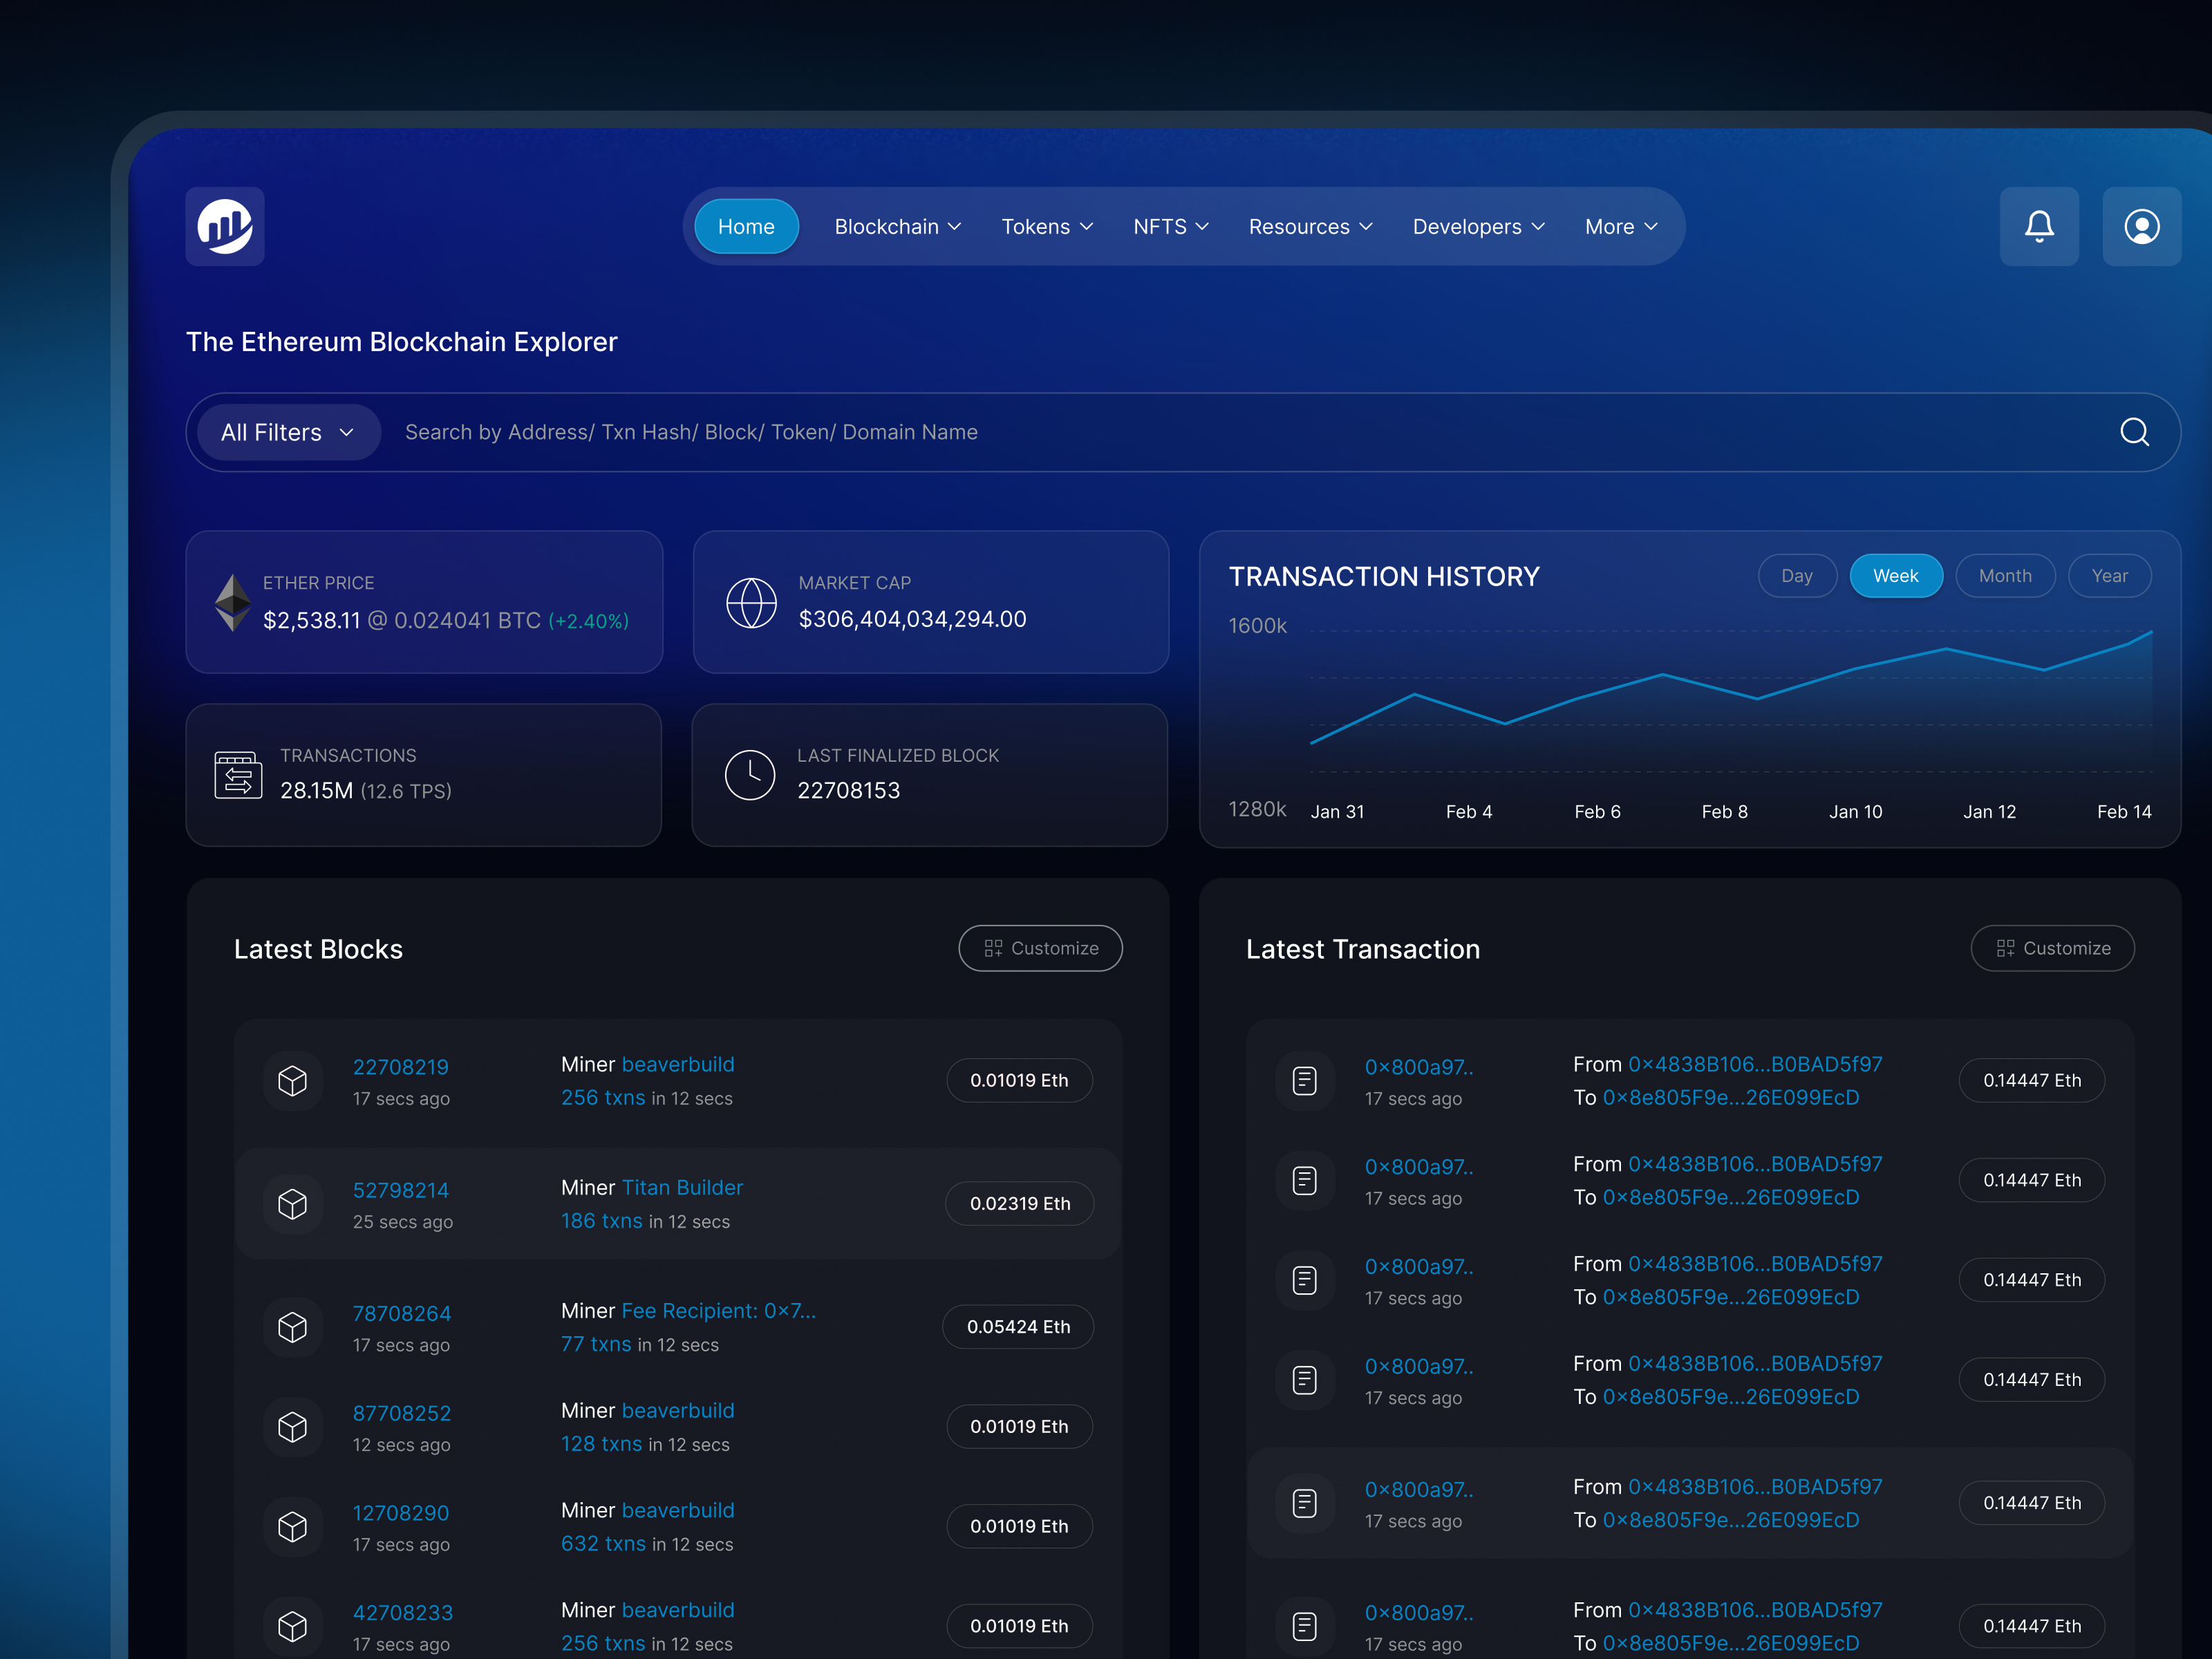Expand the Resources menu
This screenshot has height=1659, width=2212.
(1310, 227)
